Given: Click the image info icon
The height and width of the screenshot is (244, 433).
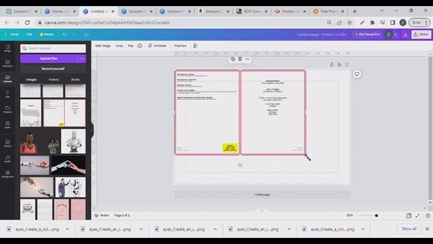Looking at the screenshot, I should (x=140, y=46).
